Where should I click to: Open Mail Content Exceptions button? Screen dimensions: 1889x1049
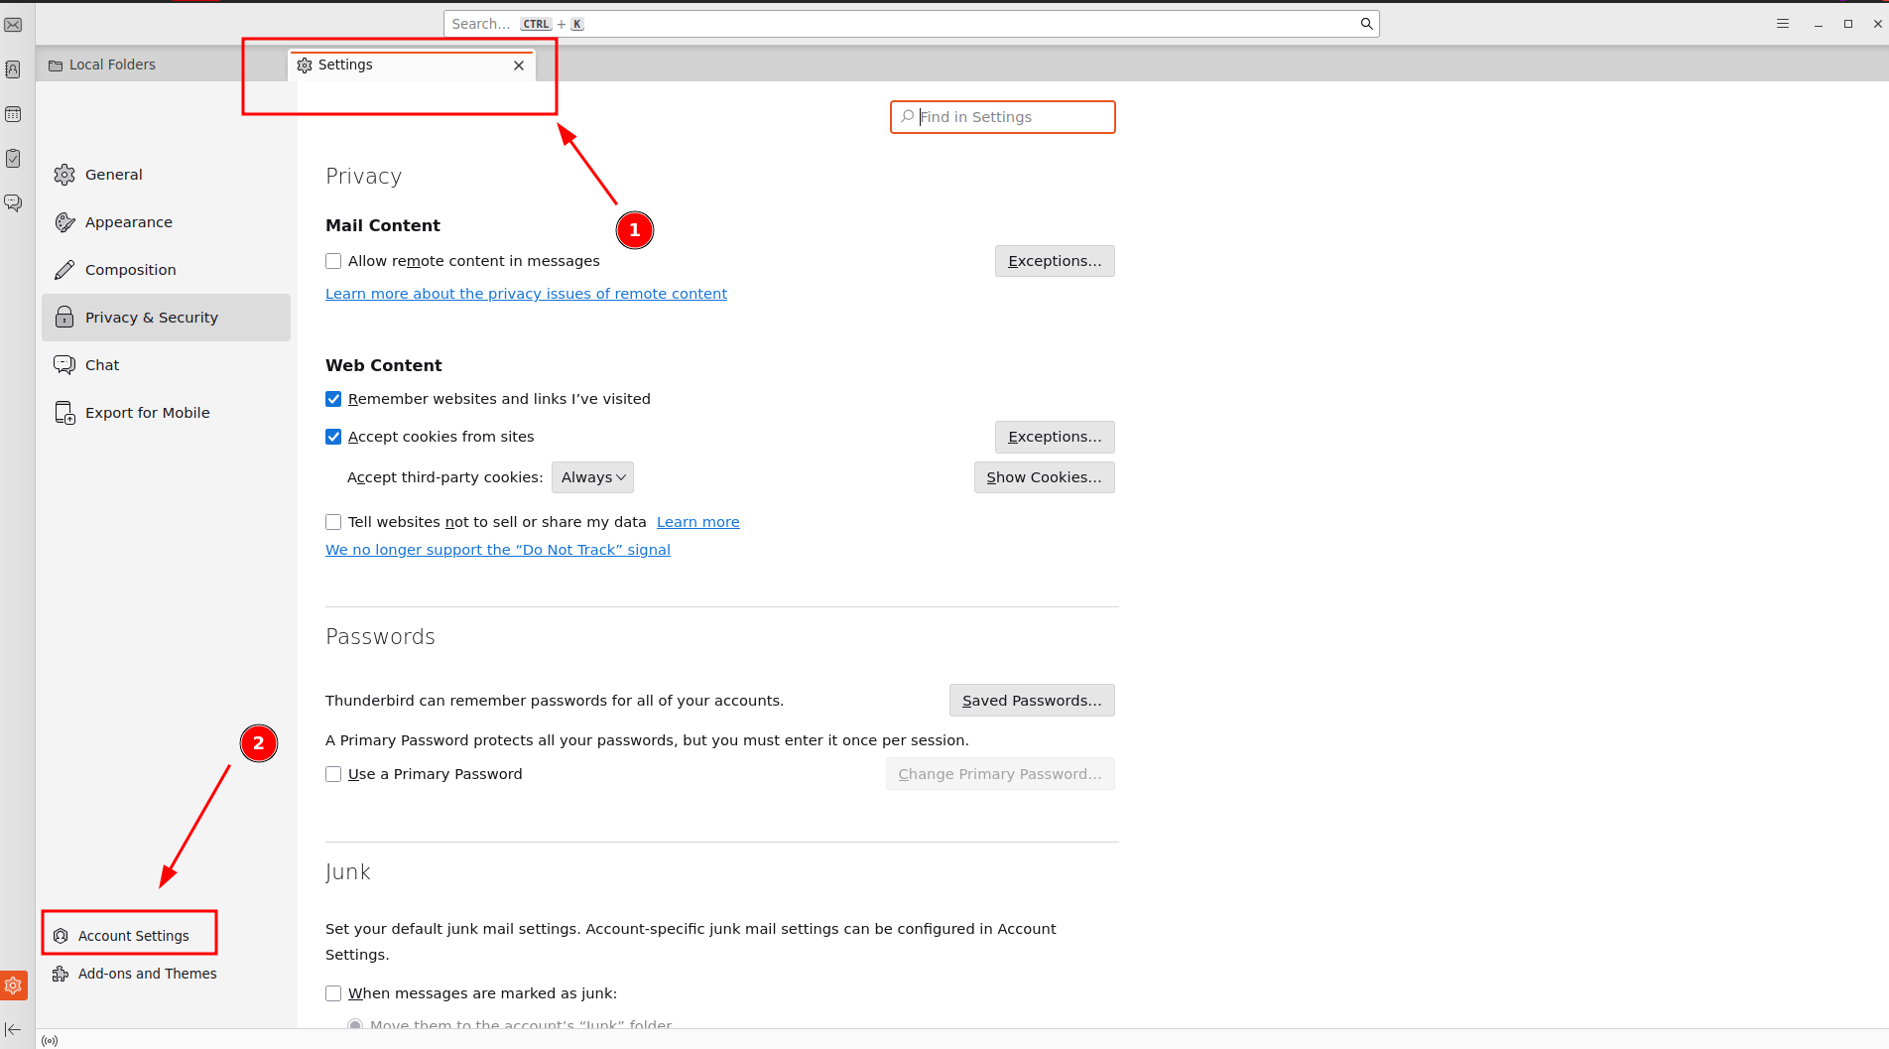1055,261
